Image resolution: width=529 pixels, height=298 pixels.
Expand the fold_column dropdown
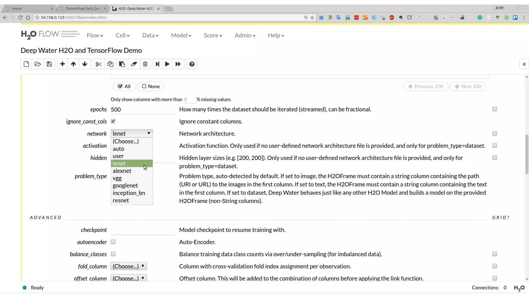(129, 266)
